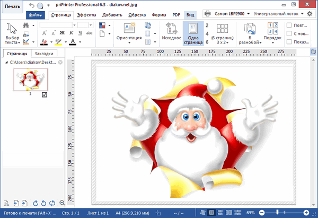
Task: Open the Вид ribbon tab
Action: [190, 15]
